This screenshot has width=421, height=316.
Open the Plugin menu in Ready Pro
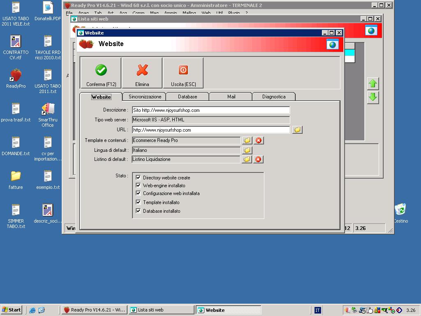pyautogui.click(x=234, y=13)
